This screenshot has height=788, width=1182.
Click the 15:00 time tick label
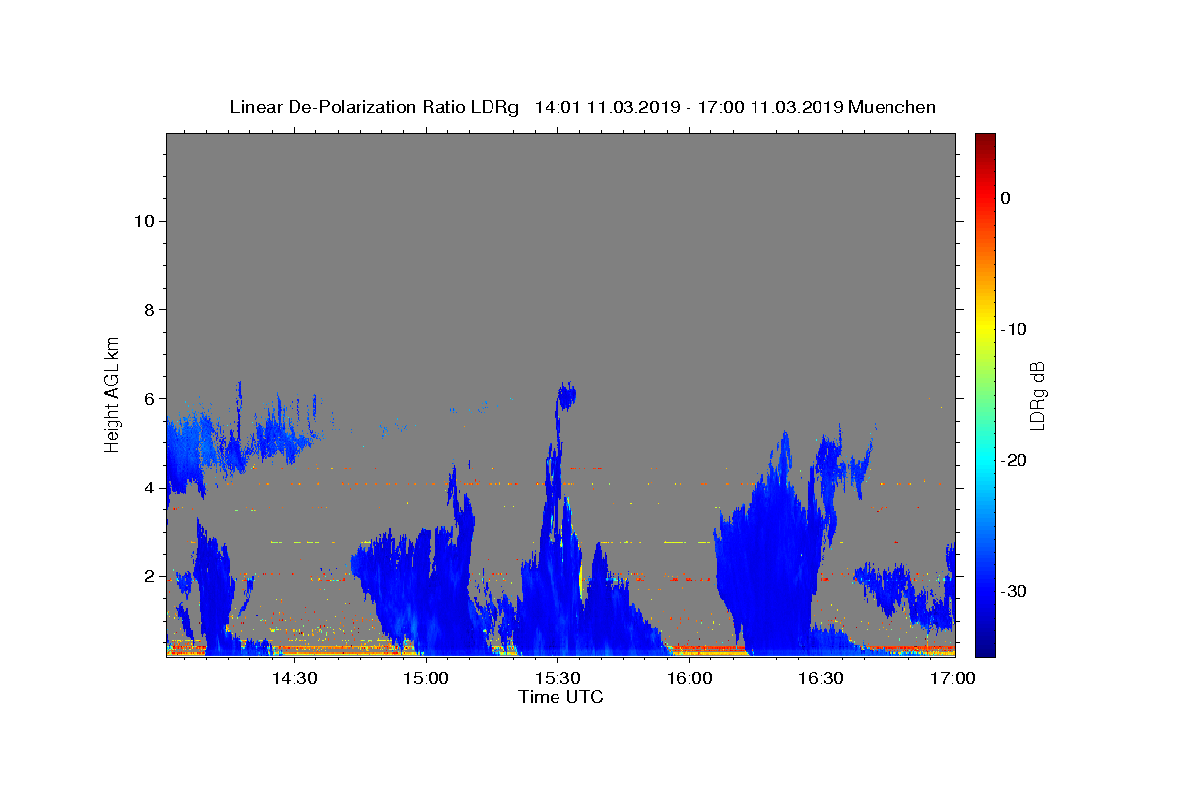pos(426,679)
